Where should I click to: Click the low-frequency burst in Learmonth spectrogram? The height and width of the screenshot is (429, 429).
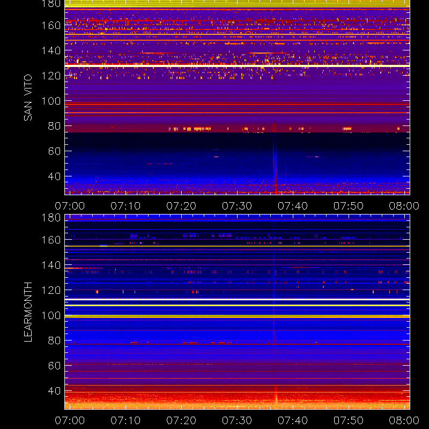point(276,397)
